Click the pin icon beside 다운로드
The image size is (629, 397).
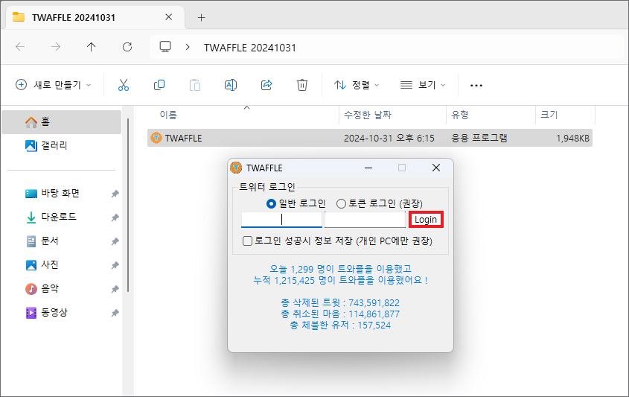coord(115,217)
